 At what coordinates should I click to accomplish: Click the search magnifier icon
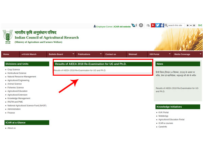click(166, 25)
